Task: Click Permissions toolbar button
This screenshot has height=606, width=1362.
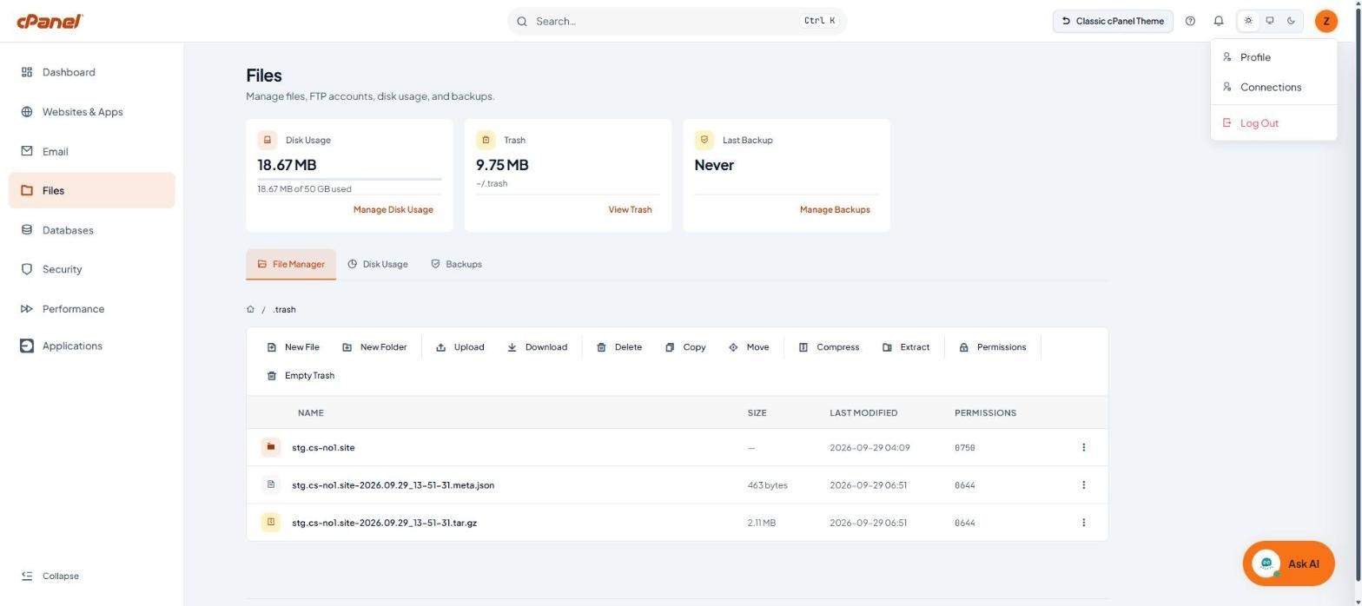Action: [993, 347]
